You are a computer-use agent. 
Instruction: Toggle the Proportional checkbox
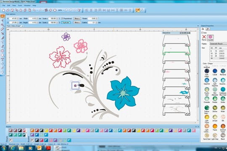click(62, 18)
